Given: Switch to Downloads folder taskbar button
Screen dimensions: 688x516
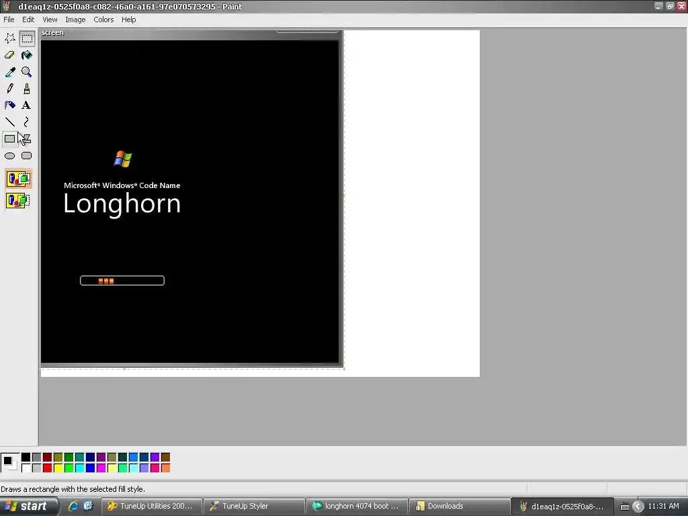Looking at the screenshot, I should tap(459, 507).
